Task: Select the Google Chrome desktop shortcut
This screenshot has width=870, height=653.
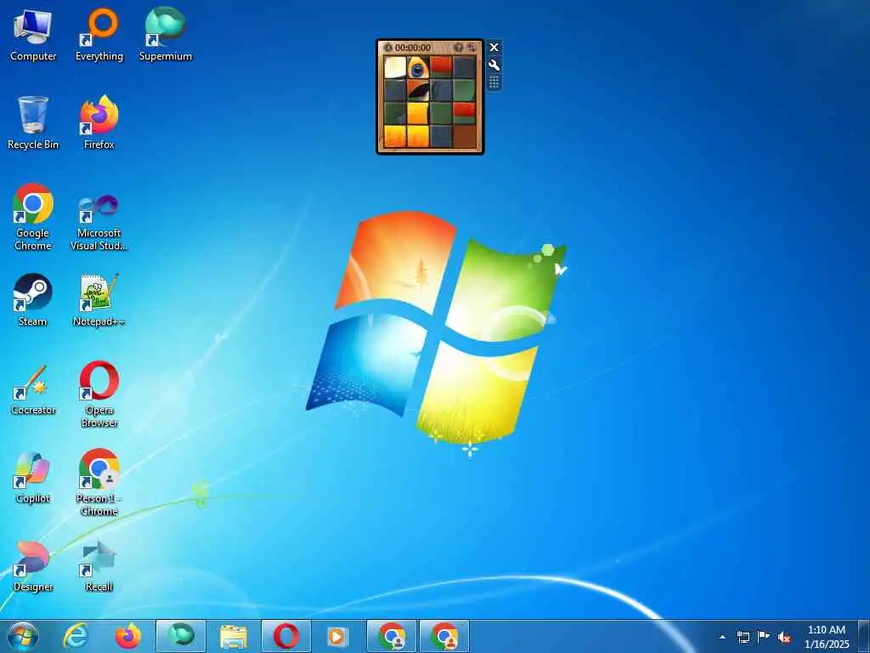Action: point(33,217)
